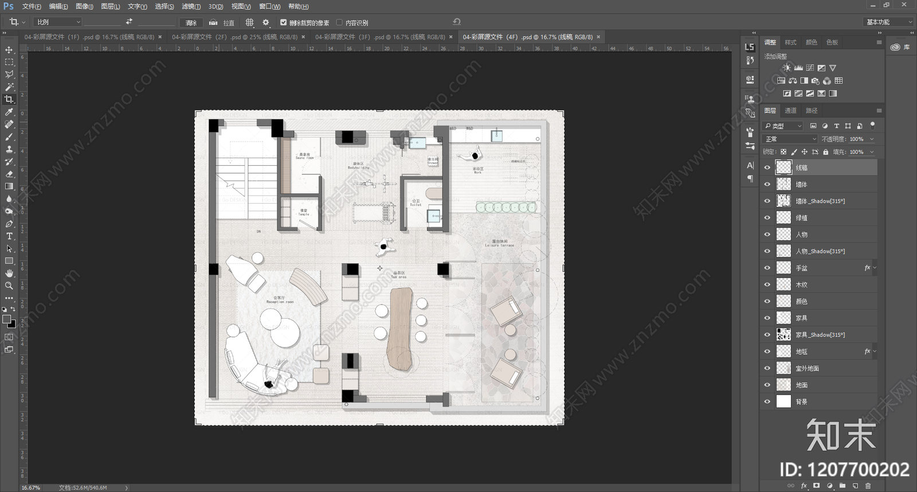Add a Photo Filter adjustment
The height and width of the screenshot is (492, 917).
(816, 81)
